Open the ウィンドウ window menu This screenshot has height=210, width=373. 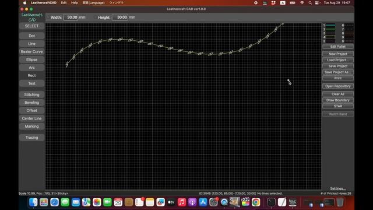117,2
